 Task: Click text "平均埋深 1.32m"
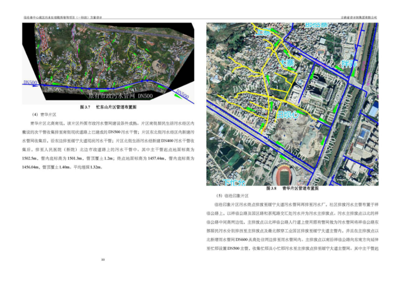88,167
